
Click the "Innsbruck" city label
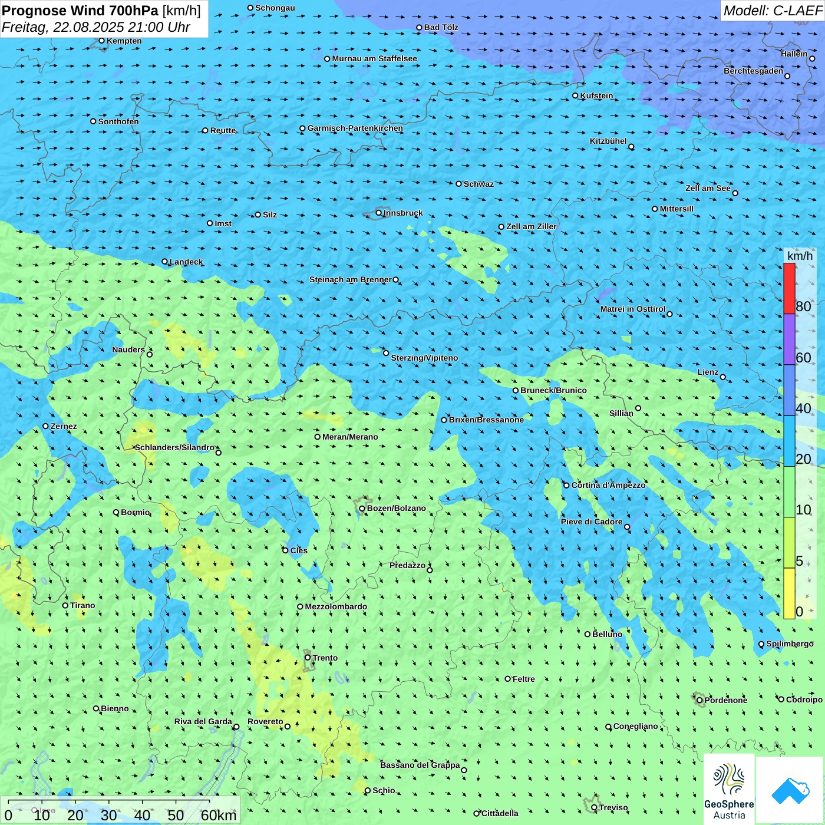pos(403,213)
